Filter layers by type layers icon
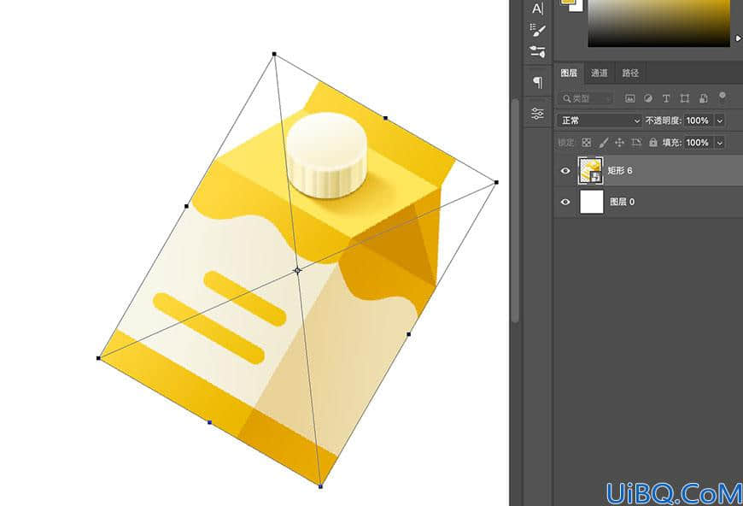 pos(666,98)
